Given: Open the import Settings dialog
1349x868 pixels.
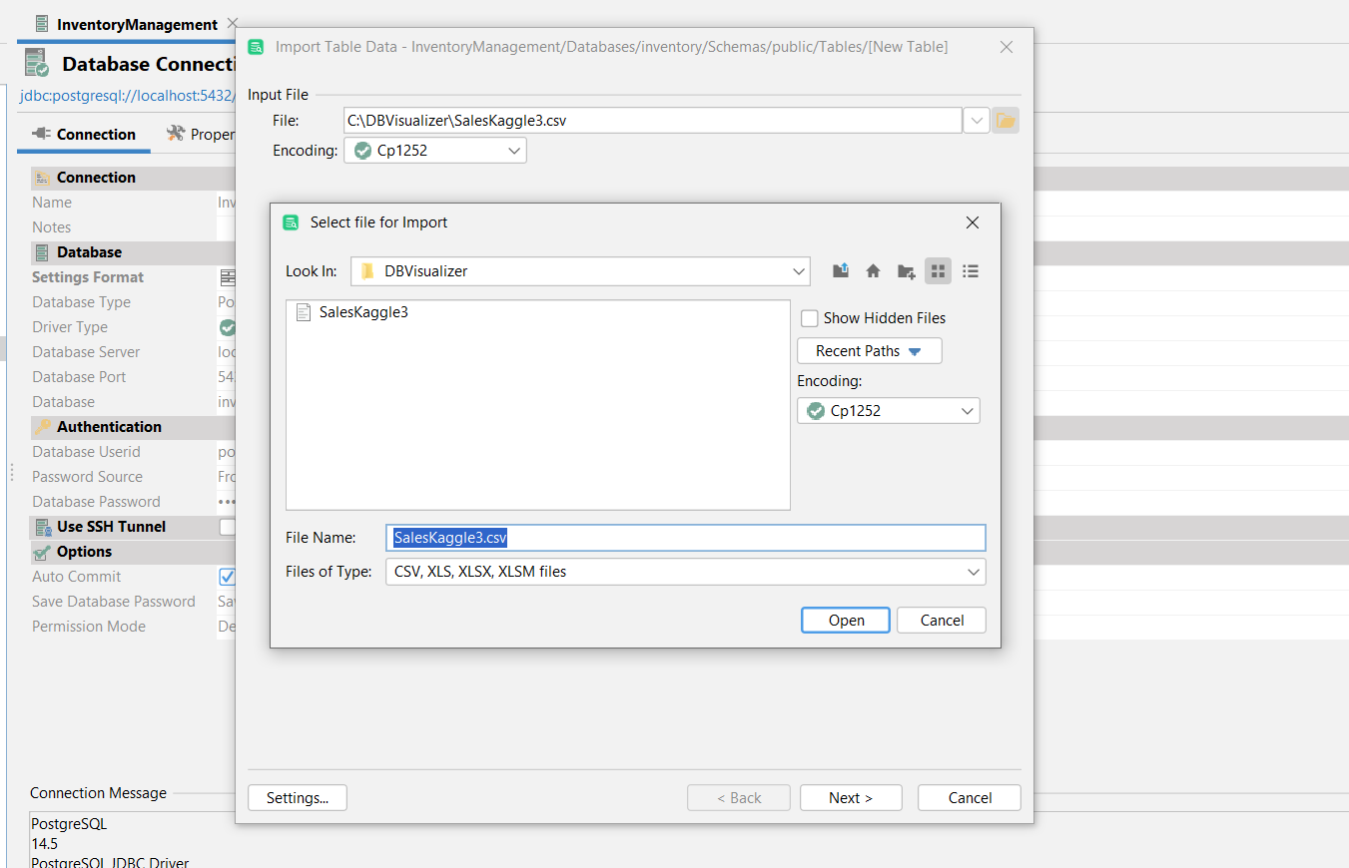Looking at the screenshot, I should (297, 797).
